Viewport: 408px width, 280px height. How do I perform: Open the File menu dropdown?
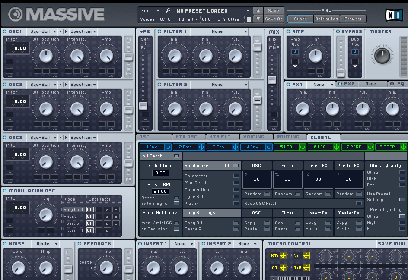click(150, 11)
